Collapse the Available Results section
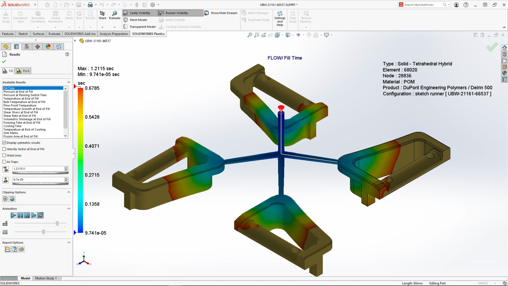This screenshot has height=286, width=508. tap(69, 82)
